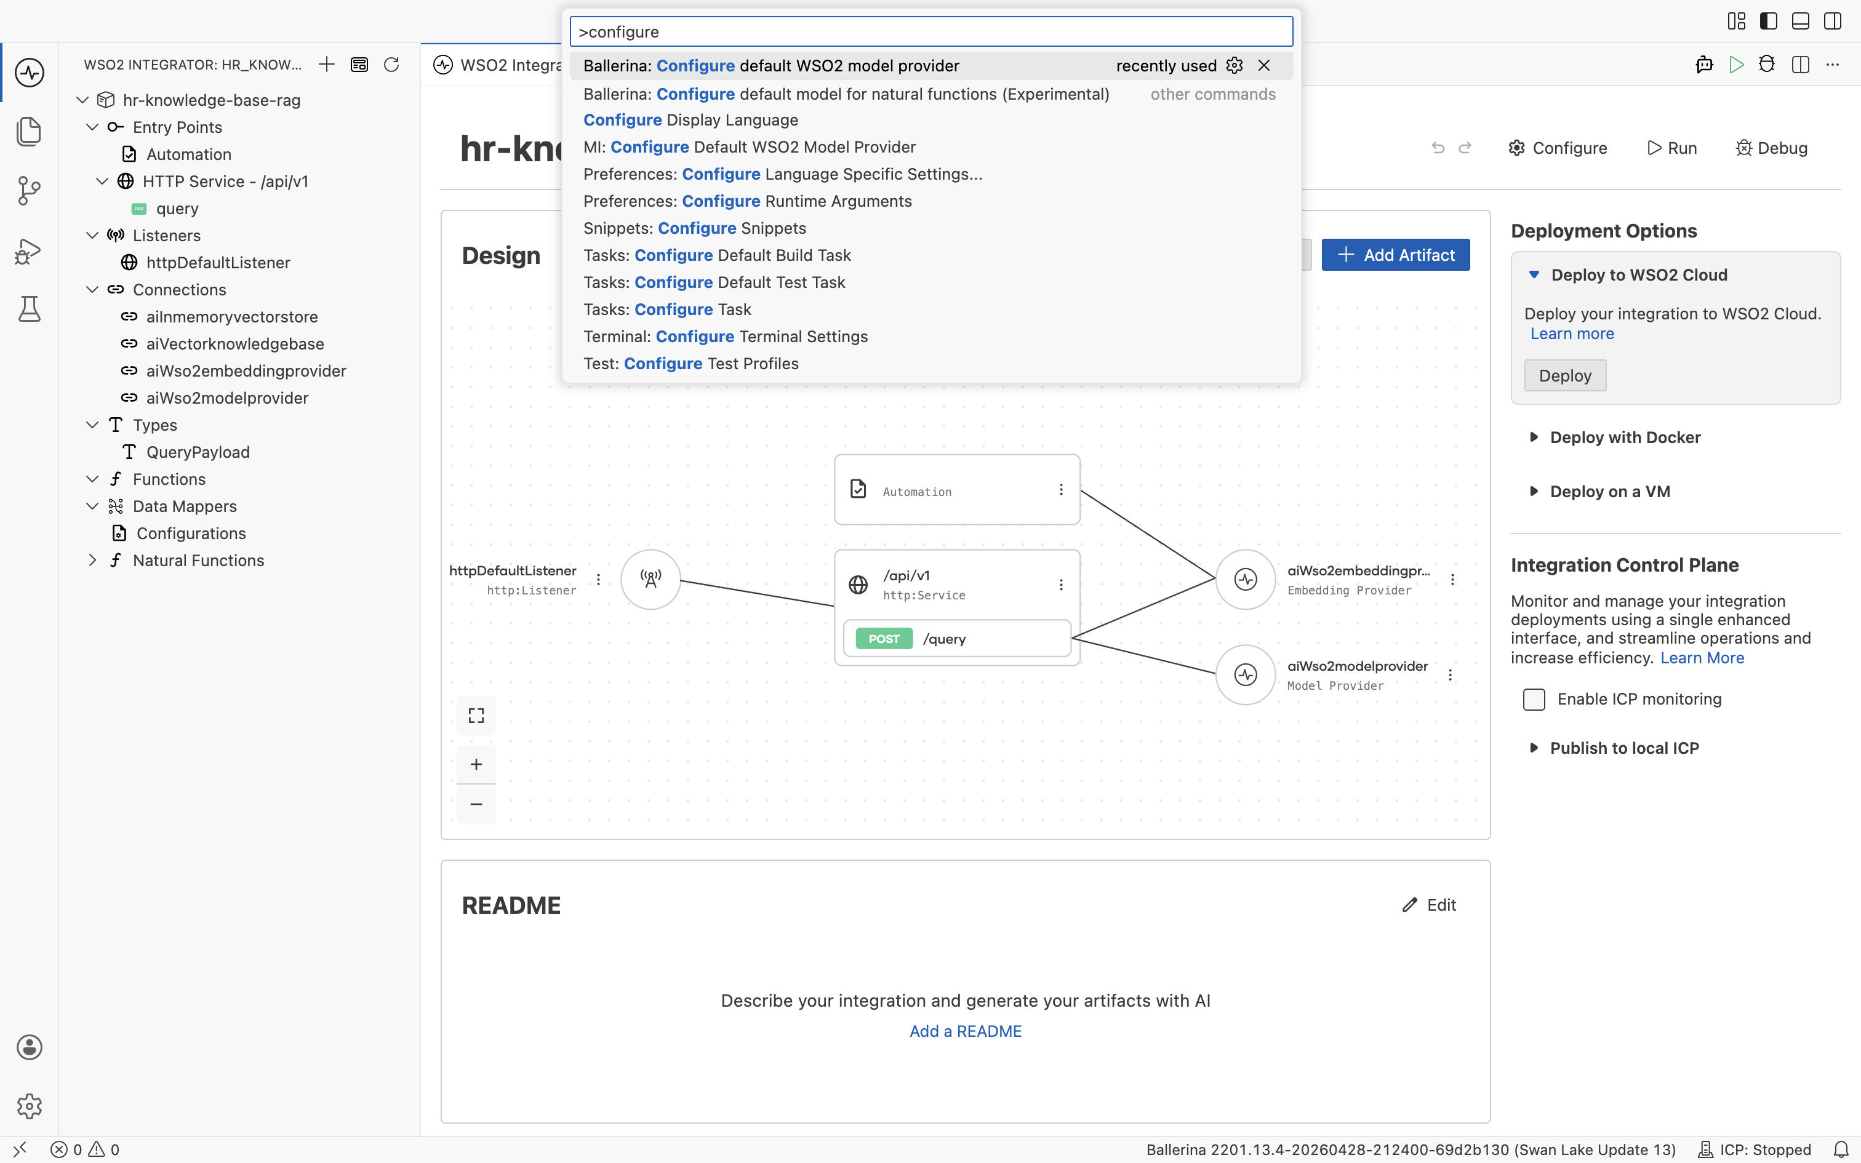Open the more actions ellipsis in editor toolbar
This screenshot has height=1163, width=1861.
coord(1833,65)
